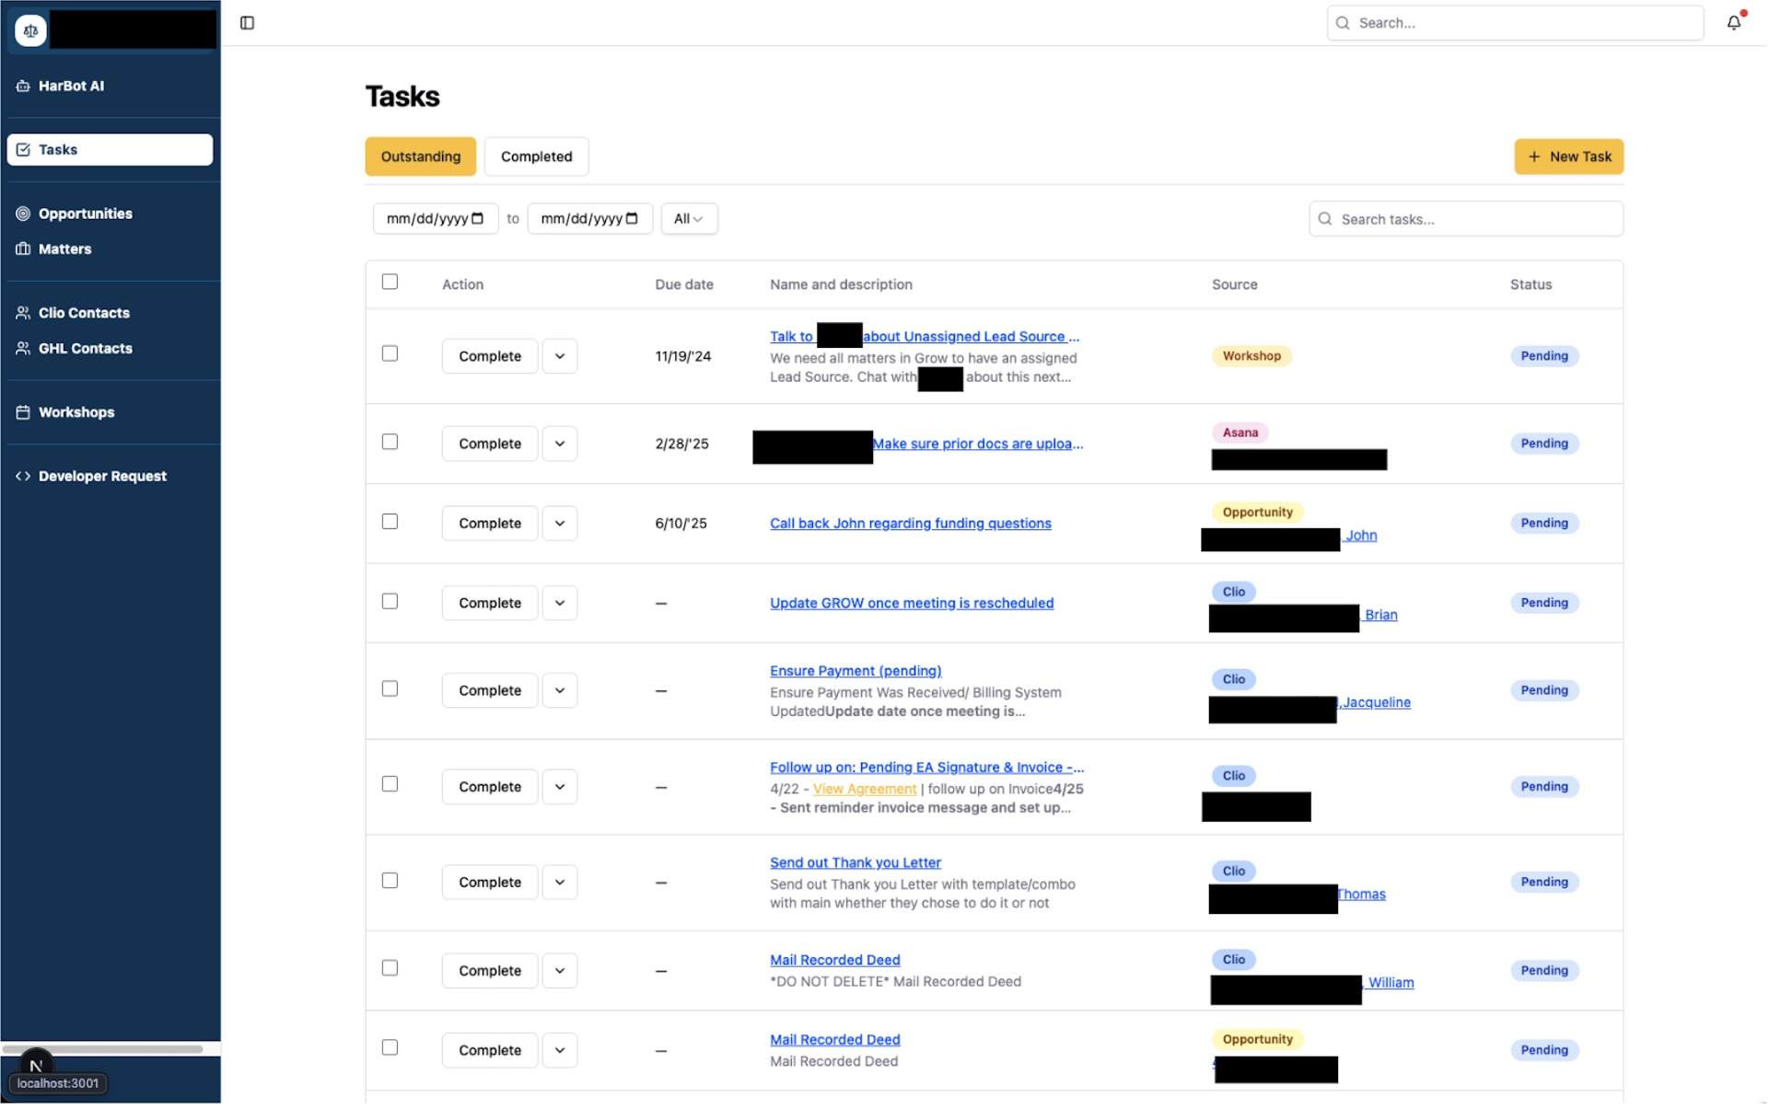Select all tasks with the header checkbox
This screenshot has width=1769, height=1109.
pyautogui.click(x=390, y=282)
